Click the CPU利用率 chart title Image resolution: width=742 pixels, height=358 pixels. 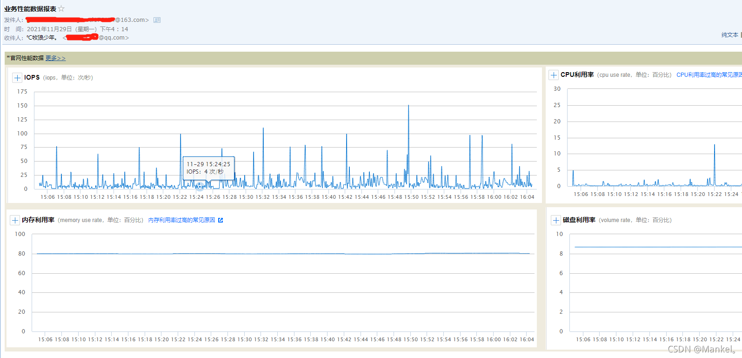(x=577, y=75)
